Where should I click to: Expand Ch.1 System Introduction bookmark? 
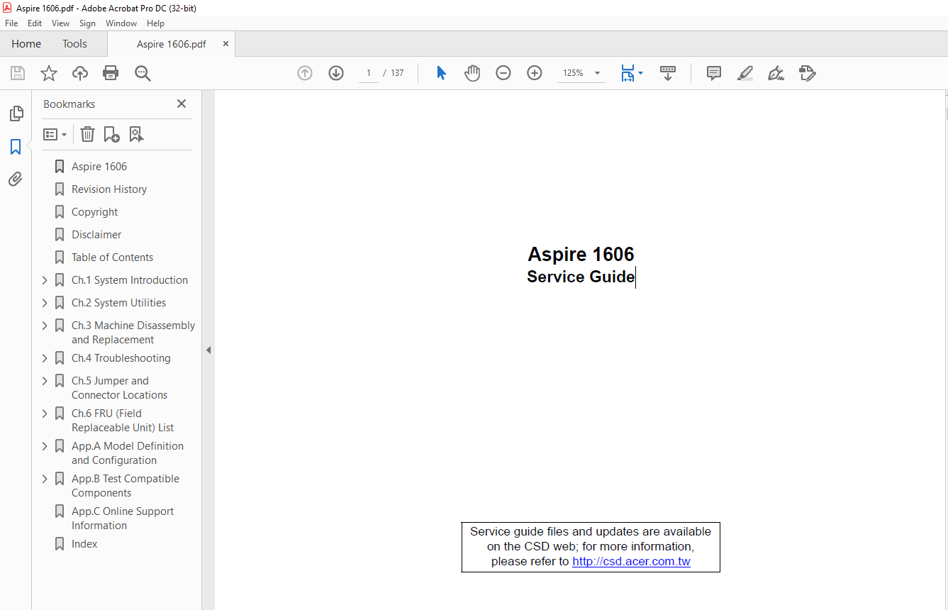pyautogui.click(x=45, y=280)
